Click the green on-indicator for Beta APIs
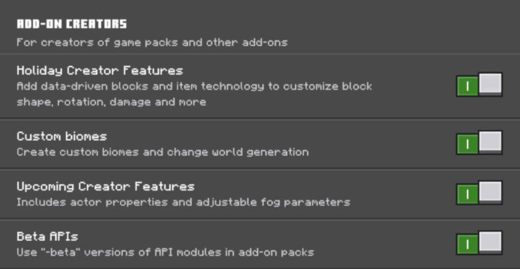The width and height of the screenshot is (520, 269). tap(467, 244)
